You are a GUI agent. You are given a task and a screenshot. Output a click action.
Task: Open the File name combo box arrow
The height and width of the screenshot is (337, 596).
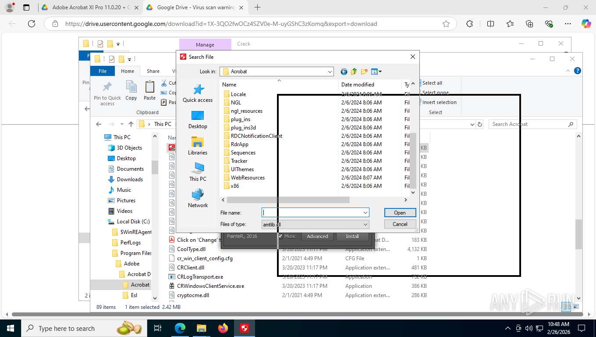pos(365,213)
